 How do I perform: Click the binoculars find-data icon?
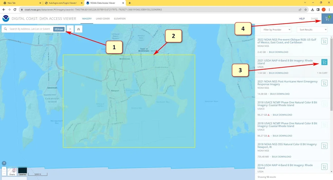pos(79,29)
